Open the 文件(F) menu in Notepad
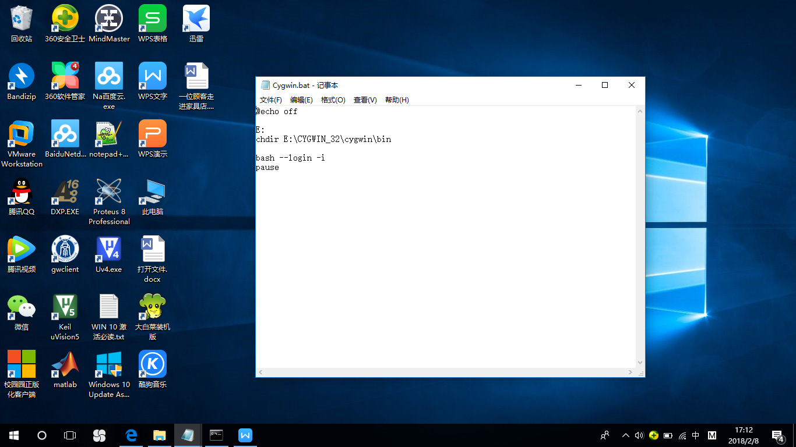796x447 pixels. point(270,100)
